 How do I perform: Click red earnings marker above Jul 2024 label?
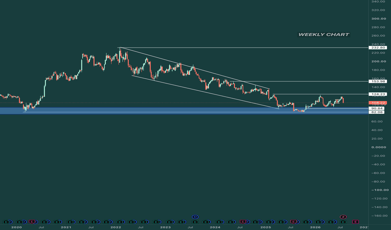[x=242, y=222]
